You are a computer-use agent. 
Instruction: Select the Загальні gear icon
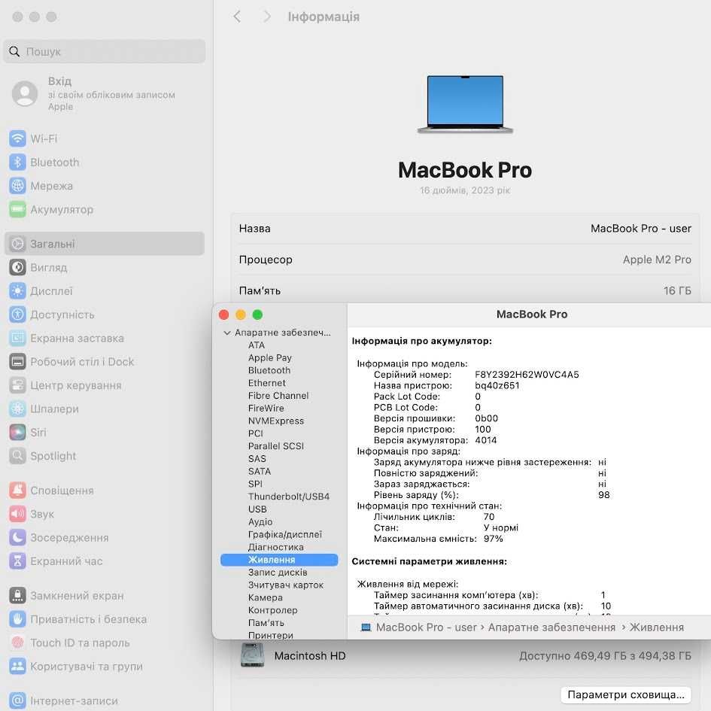tap(17, 244)
